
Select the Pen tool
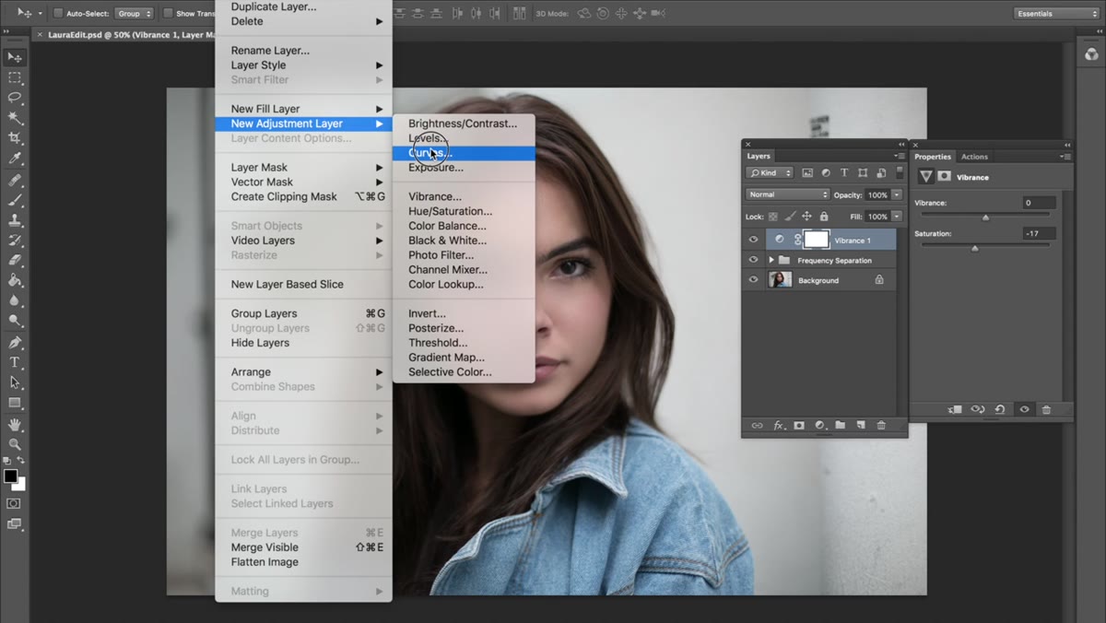15,343
